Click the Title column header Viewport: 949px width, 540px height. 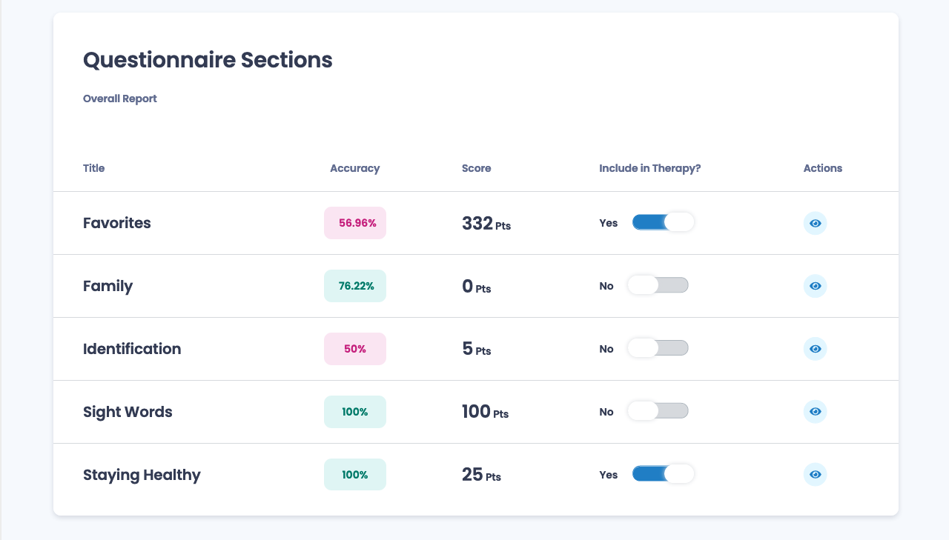click(94, 168)
